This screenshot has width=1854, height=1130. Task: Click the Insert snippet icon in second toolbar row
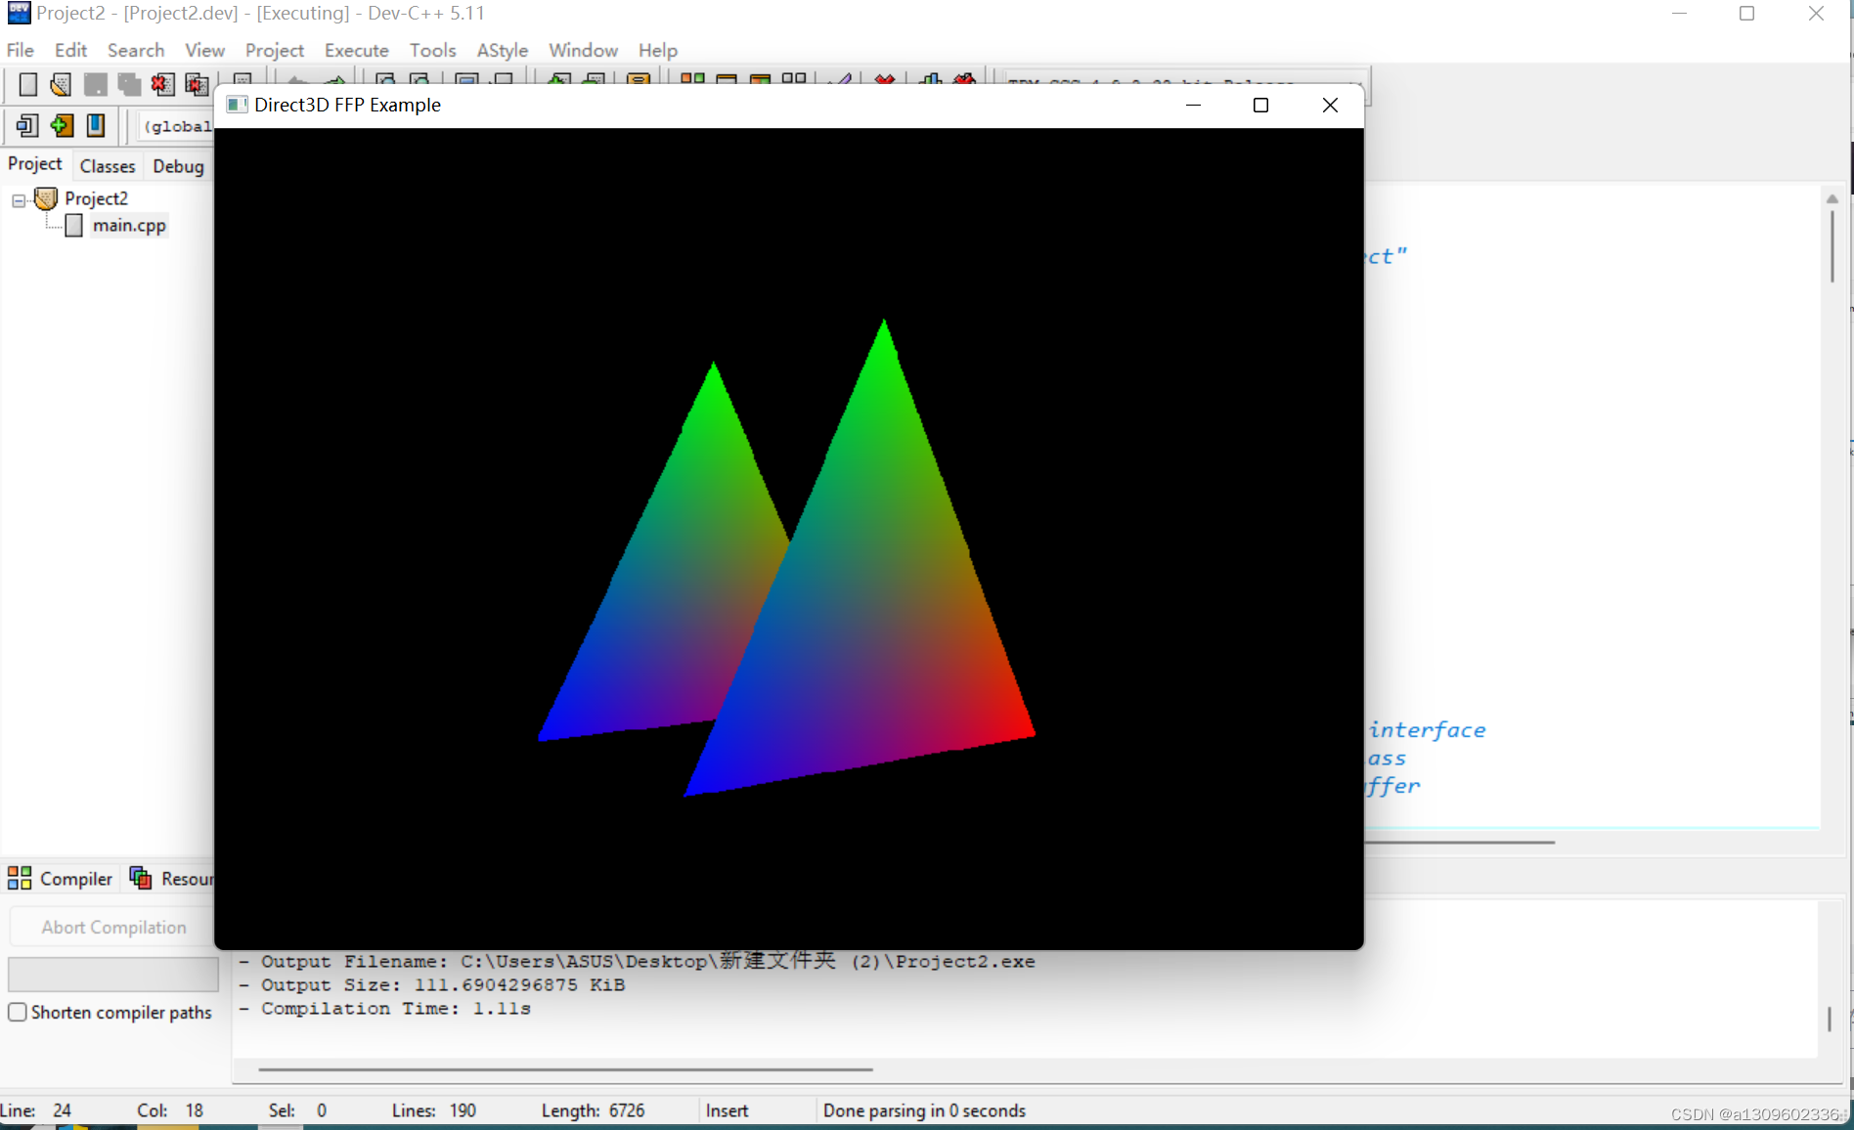click(27, 125)
